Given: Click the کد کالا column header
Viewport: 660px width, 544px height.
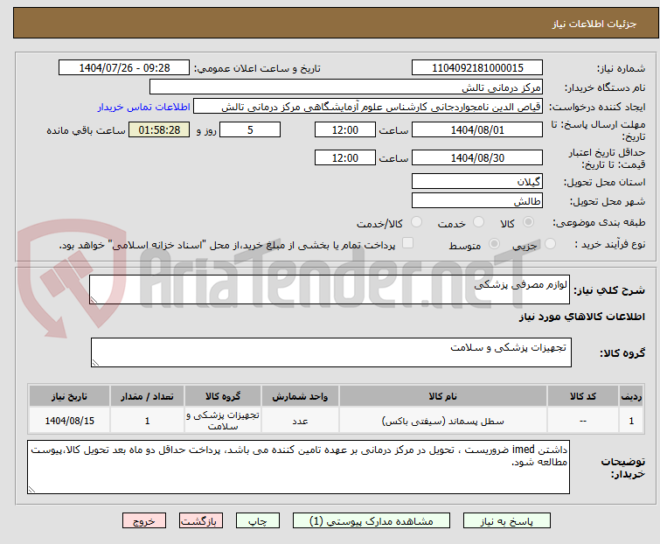Looking at the screenshot, I should (x=583, y=396).
